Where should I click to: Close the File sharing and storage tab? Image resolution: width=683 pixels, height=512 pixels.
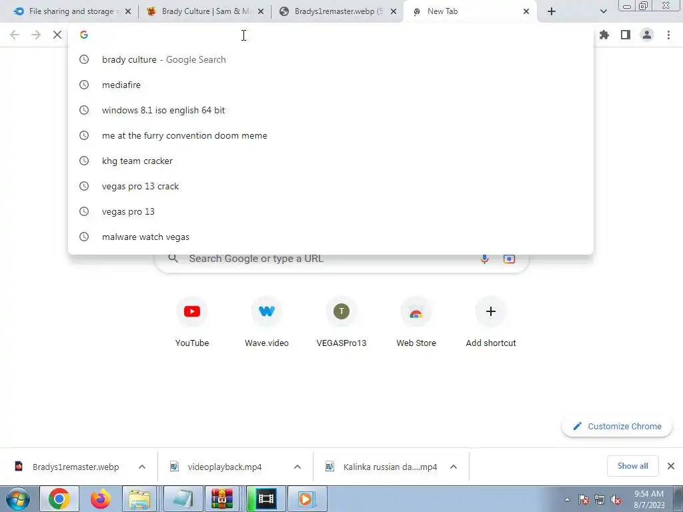point(128,11)
